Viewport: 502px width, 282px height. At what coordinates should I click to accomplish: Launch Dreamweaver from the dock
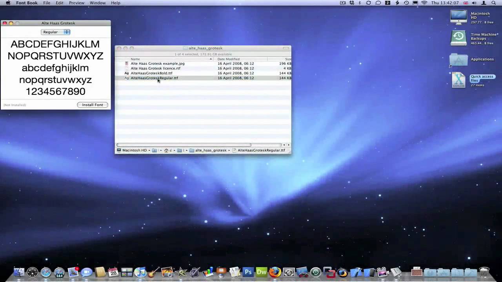click(261, 272)
